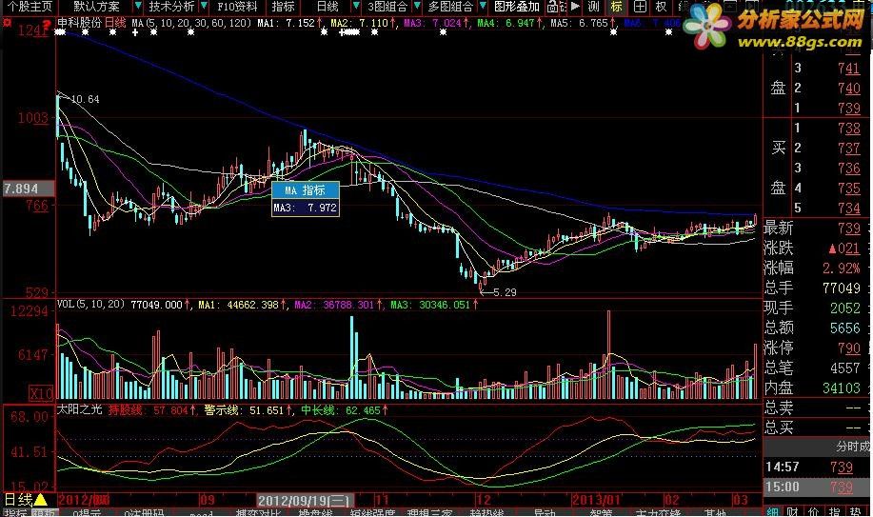Click the plus-shaped info marker above the chart
The height and width of the screenshot is (517, 873).
[x=135, y=32]
